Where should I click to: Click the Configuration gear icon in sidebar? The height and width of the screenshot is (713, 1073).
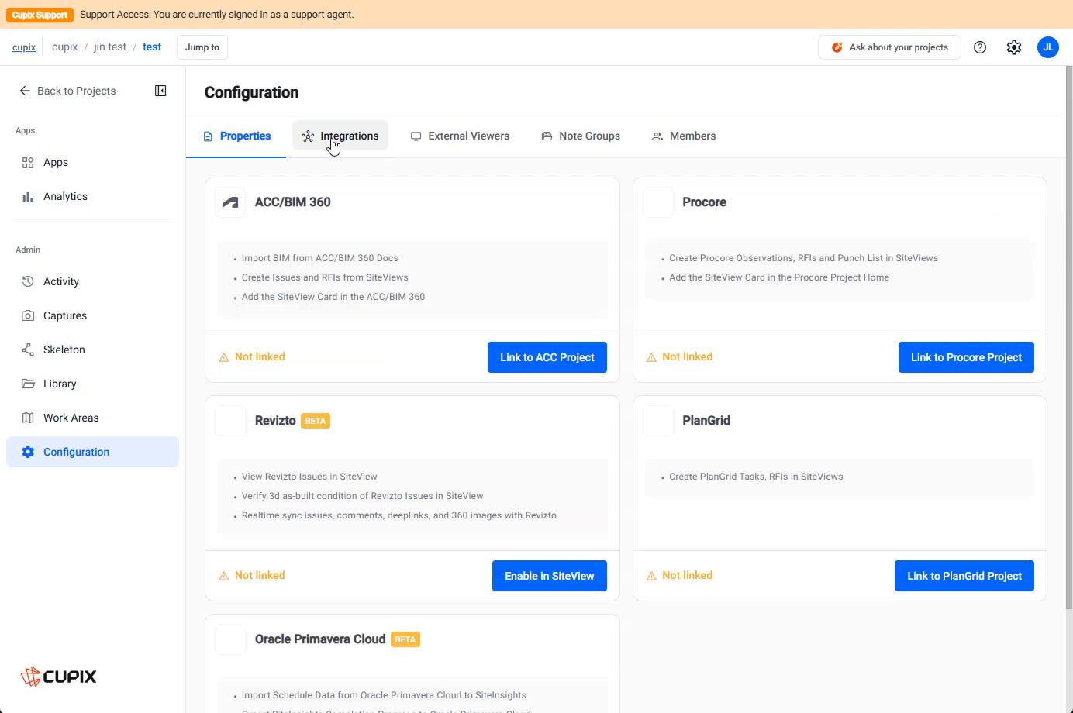point(28,452)
